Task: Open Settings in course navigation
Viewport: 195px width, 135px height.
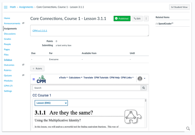Action: [x=8, y=91]
